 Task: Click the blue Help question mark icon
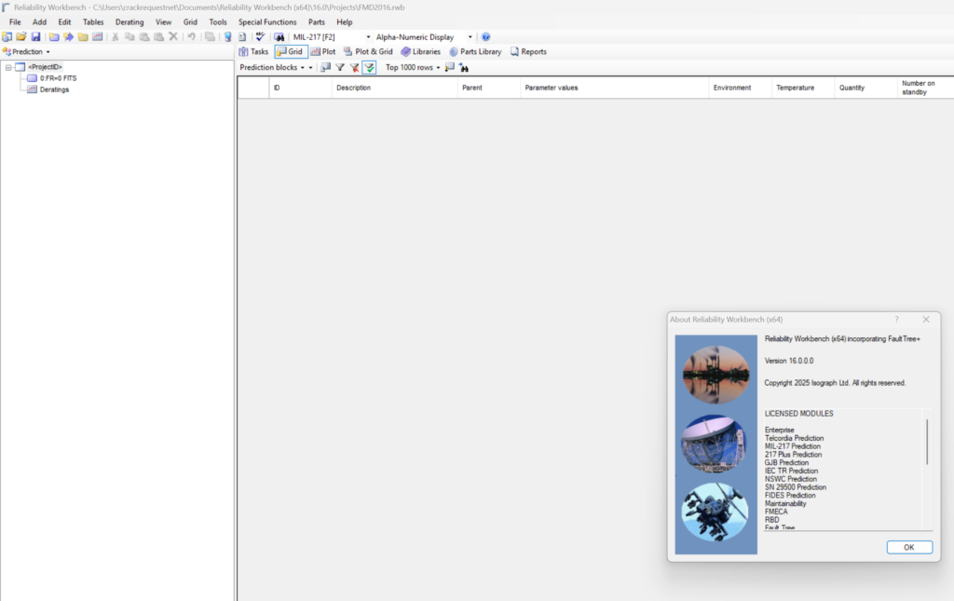486,37
